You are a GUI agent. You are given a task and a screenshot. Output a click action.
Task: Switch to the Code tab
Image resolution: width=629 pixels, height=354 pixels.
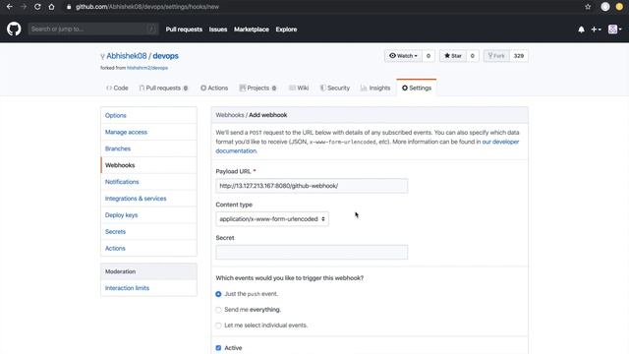point(117,88)
